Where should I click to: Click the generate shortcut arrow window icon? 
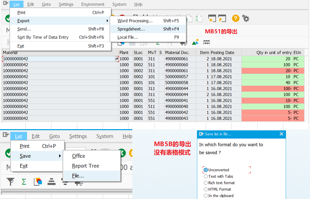[x=222, y=19]
